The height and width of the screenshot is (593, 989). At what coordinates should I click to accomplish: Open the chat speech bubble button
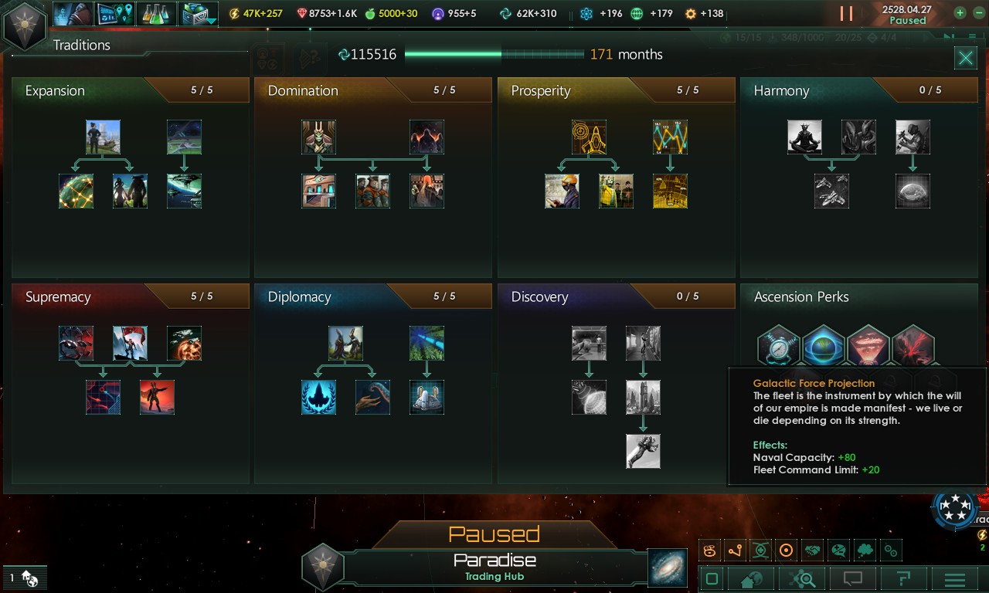852,579
